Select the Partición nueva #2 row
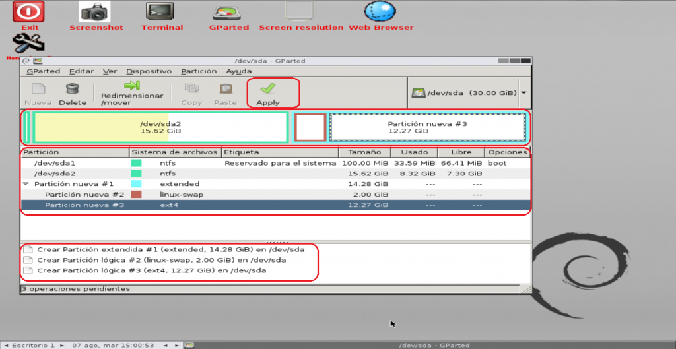Screen dimensions: 676x349 (275, 195)
